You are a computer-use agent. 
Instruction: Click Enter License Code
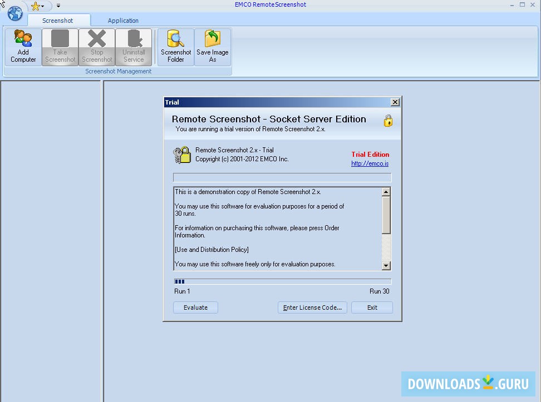tap(312, 307)
